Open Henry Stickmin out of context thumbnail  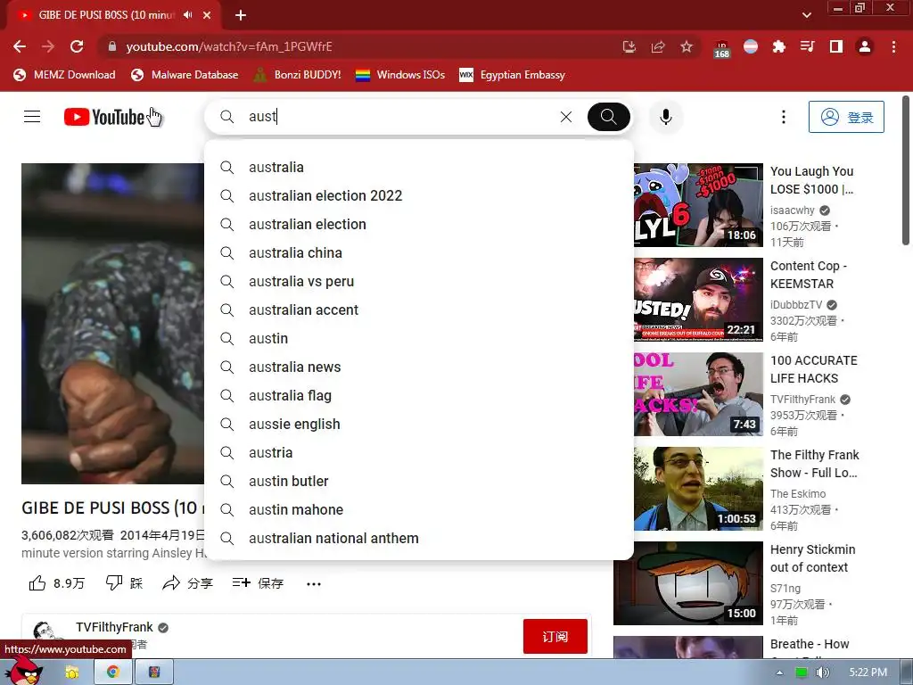click(688, 583)
